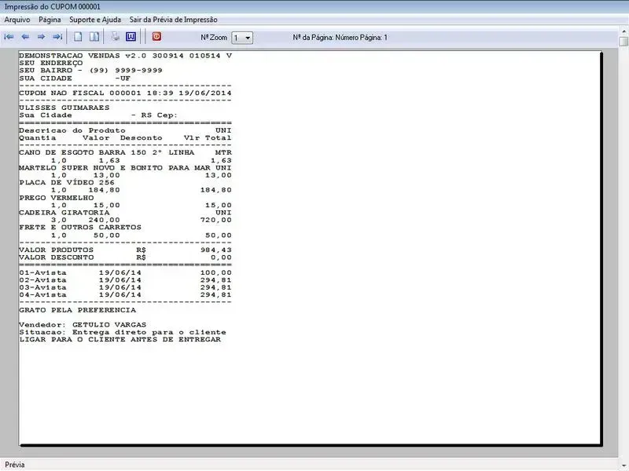The height and width of the screenshot is (471, 629).
Task: Click the Nº da Página label
Action: click(x=340, y=38)
